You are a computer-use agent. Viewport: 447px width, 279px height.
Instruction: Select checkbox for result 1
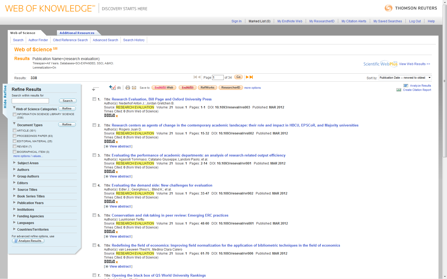click(x=94, y=99)
